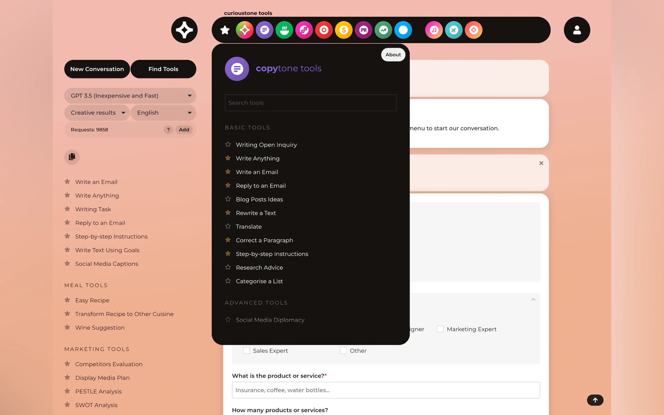
Task: Open the English language dropdown
Action: (163, 113)
